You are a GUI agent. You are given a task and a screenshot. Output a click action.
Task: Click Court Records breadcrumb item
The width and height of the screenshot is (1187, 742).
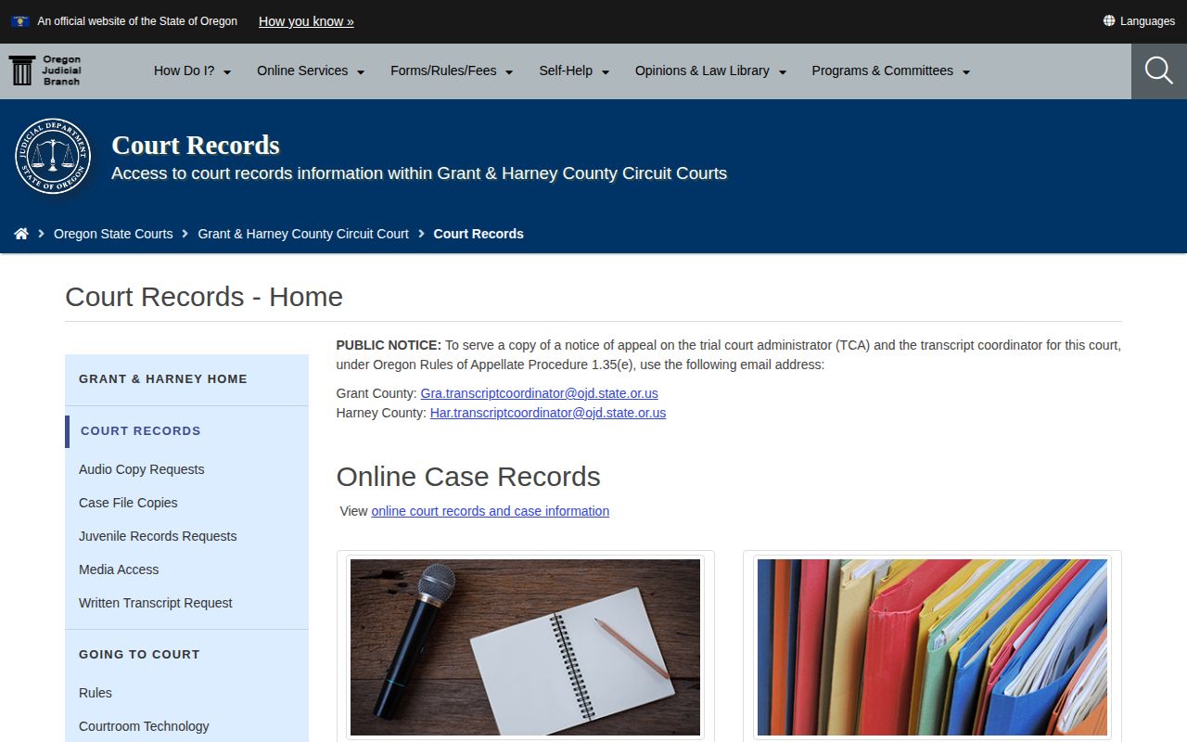click(x=479, y=234)
